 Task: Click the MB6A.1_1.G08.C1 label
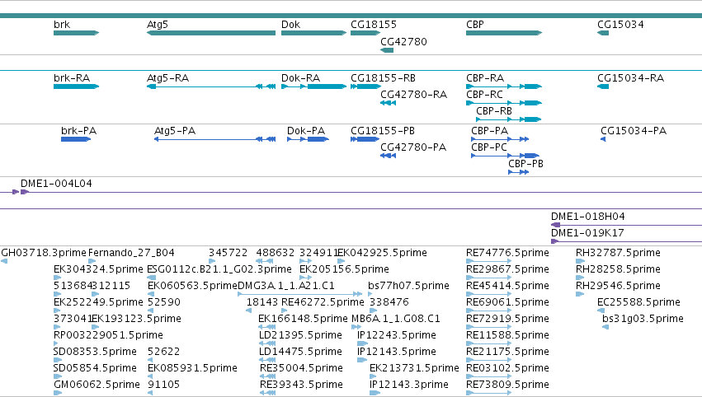click(395, 319)
